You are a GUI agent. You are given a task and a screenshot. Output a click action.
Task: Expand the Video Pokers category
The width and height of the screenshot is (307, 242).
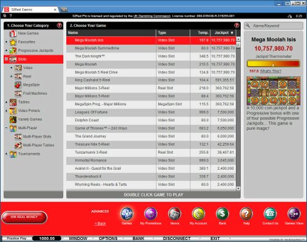(x=6, y=111)
